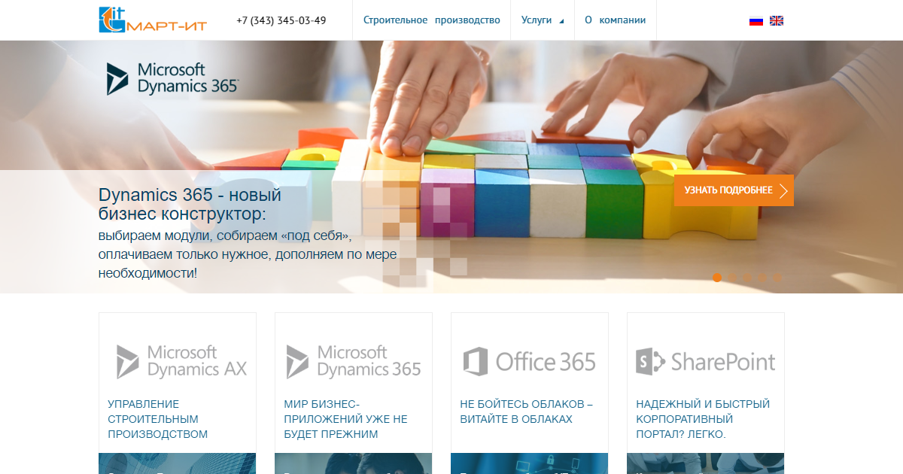Image resolution: width=903 pixels, height=474 pixels.
Task: Open УПРАВЛЕНИЕ СТРОИТЕЛЬНЫМ ПРОИЗВОДСТВОМ link
Action: pos(158,419)
